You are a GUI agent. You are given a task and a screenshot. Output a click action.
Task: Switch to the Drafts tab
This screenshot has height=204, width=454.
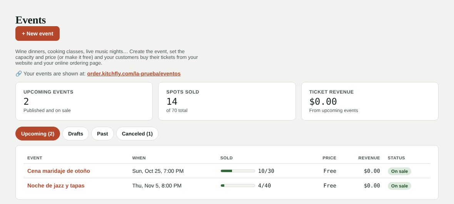[75, 134]
